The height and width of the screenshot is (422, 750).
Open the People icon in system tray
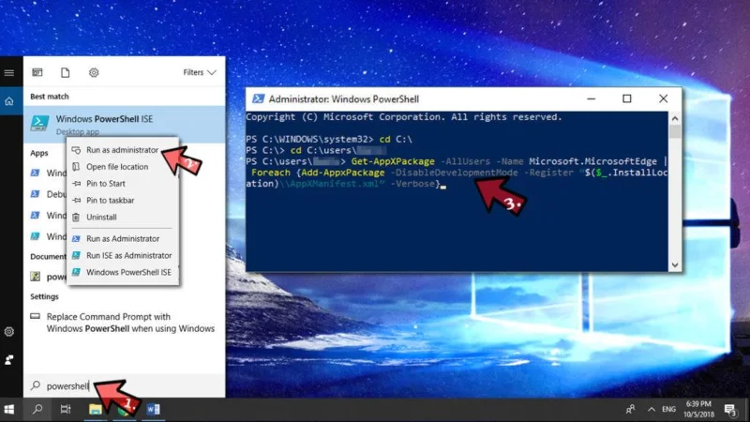pyautogui.click(x=630, y=409)
